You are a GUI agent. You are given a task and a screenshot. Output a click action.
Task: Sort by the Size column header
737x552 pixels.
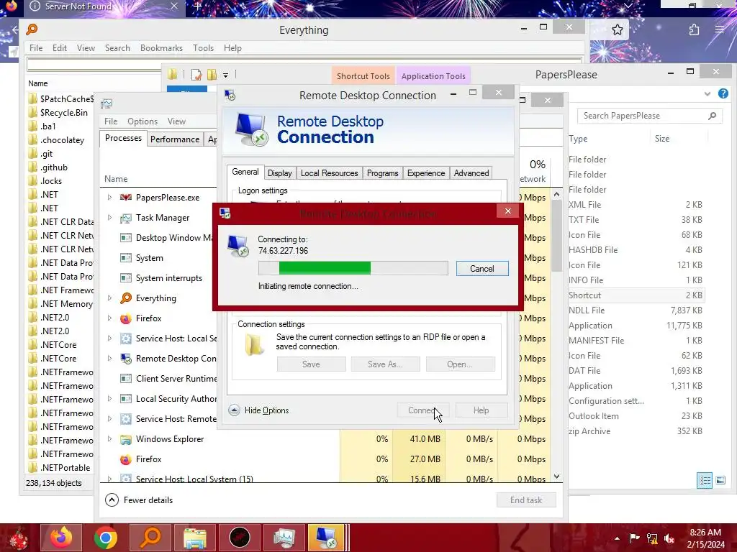[662, 139]
